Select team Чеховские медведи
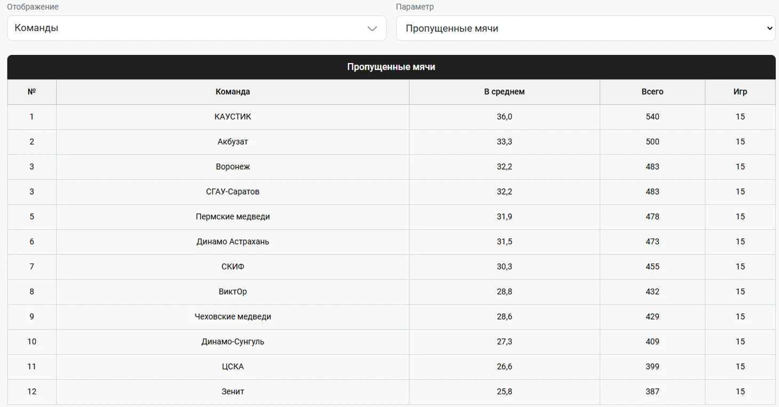 point(233,317)
